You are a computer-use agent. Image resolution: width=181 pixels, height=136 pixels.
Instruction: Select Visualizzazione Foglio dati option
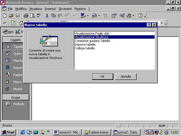(115, 33)
